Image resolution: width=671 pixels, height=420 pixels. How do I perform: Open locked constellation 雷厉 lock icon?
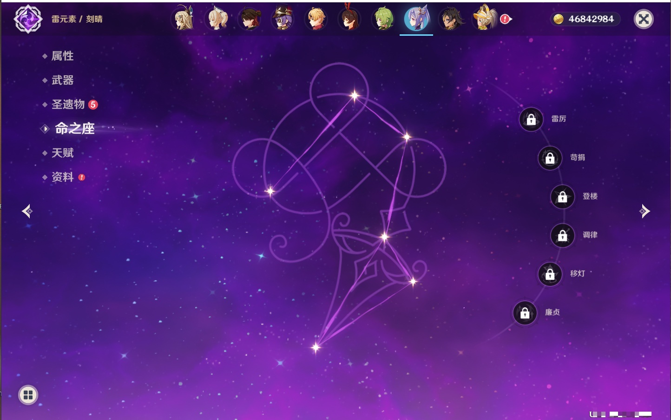click(531, 119)
